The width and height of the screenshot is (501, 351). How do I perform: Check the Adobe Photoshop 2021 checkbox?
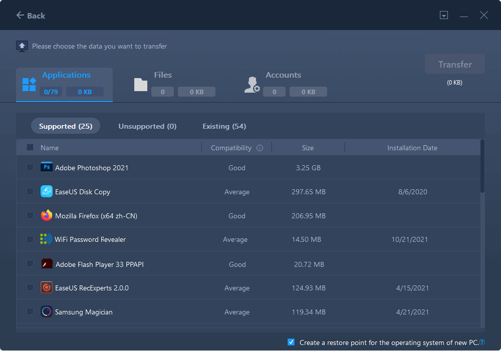pyautogui.click(x=30, y=167)
